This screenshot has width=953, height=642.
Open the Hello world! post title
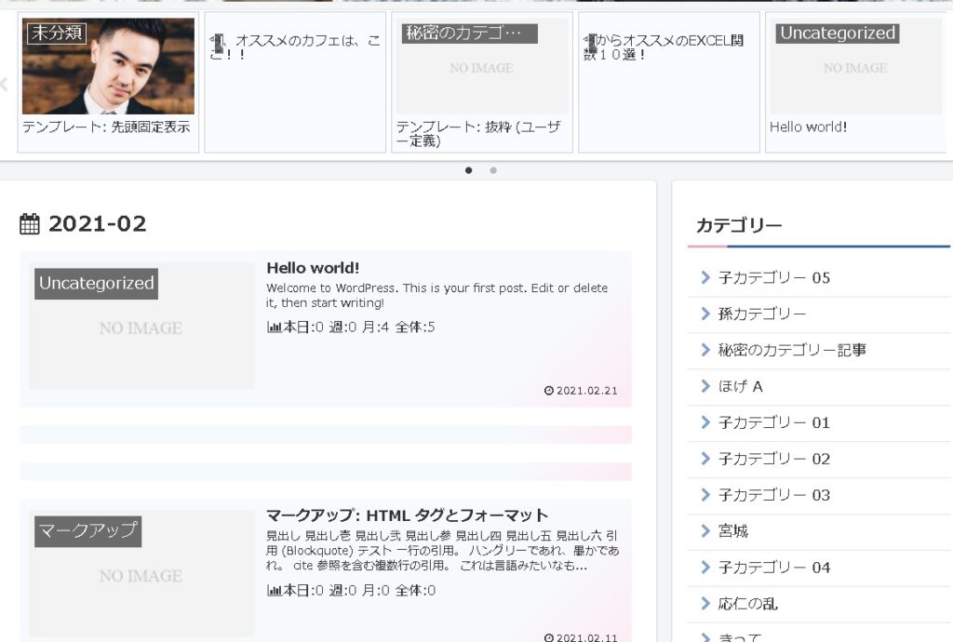tap(313, 268)
